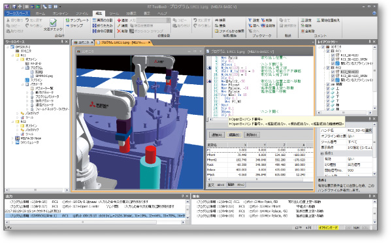Image resolution: width=392 pixels, height=248 pixels.
Task: Switch to ワークスペース ribbon tab
Action: [x=17, y=13]
